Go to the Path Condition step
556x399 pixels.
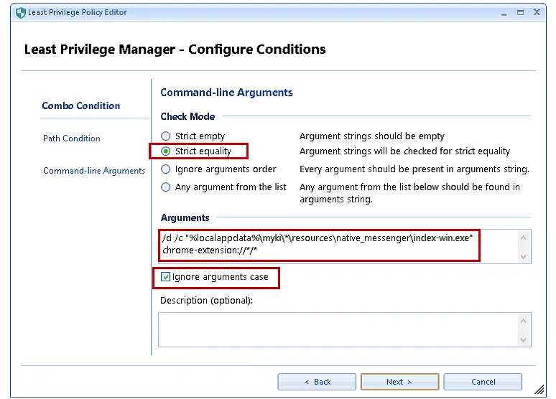click(72, 139)
